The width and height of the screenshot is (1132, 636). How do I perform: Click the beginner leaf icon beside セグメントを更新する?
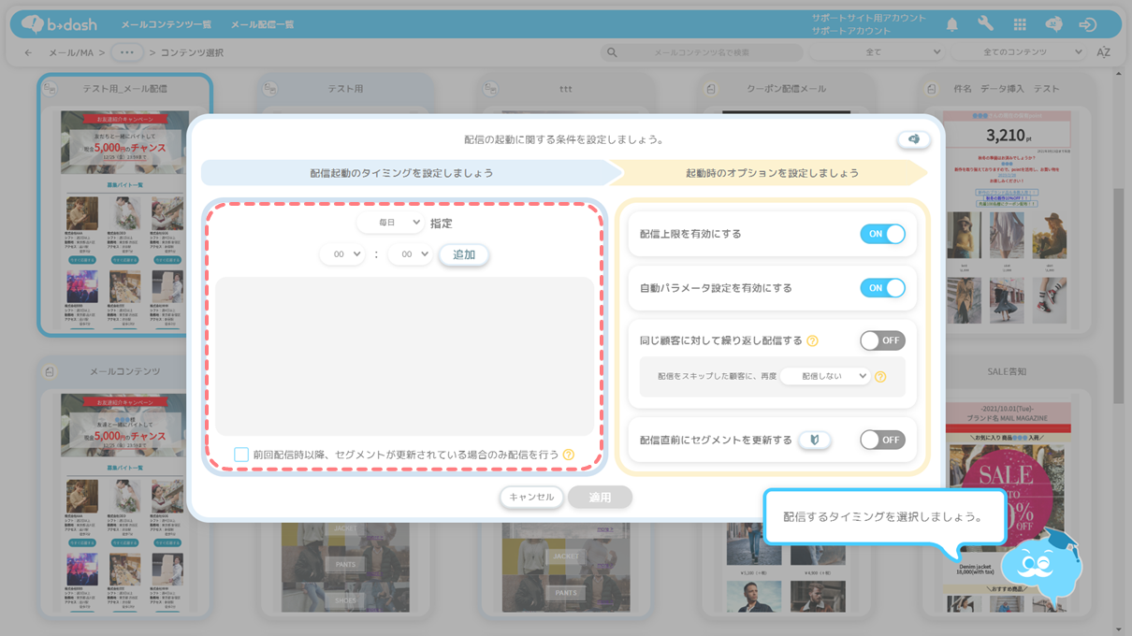click(815, 440)
